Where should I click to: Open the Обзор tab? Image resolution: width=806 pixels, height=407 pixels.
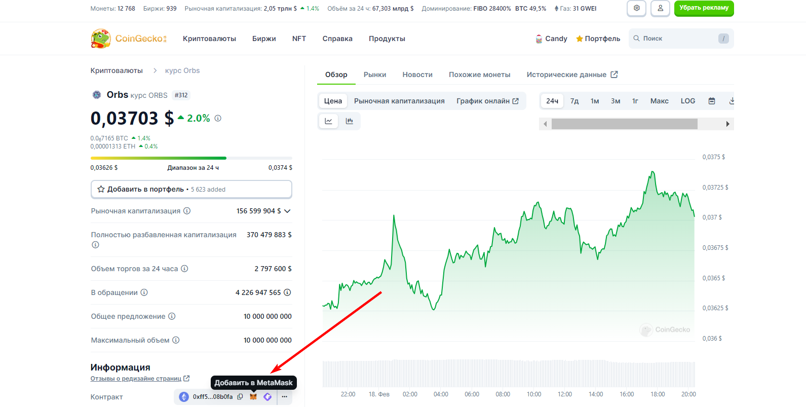(x=336, y=75)
